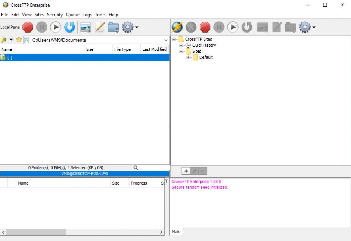Screen dimensions: 351x241
Task: Open the Logs menu
Action: click(87, 15)
